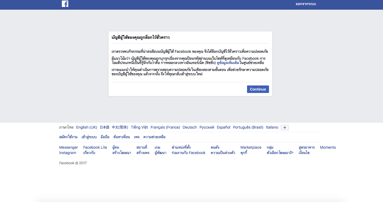Click the Facebook © 2017 copyright text

(x=73, y=163)
